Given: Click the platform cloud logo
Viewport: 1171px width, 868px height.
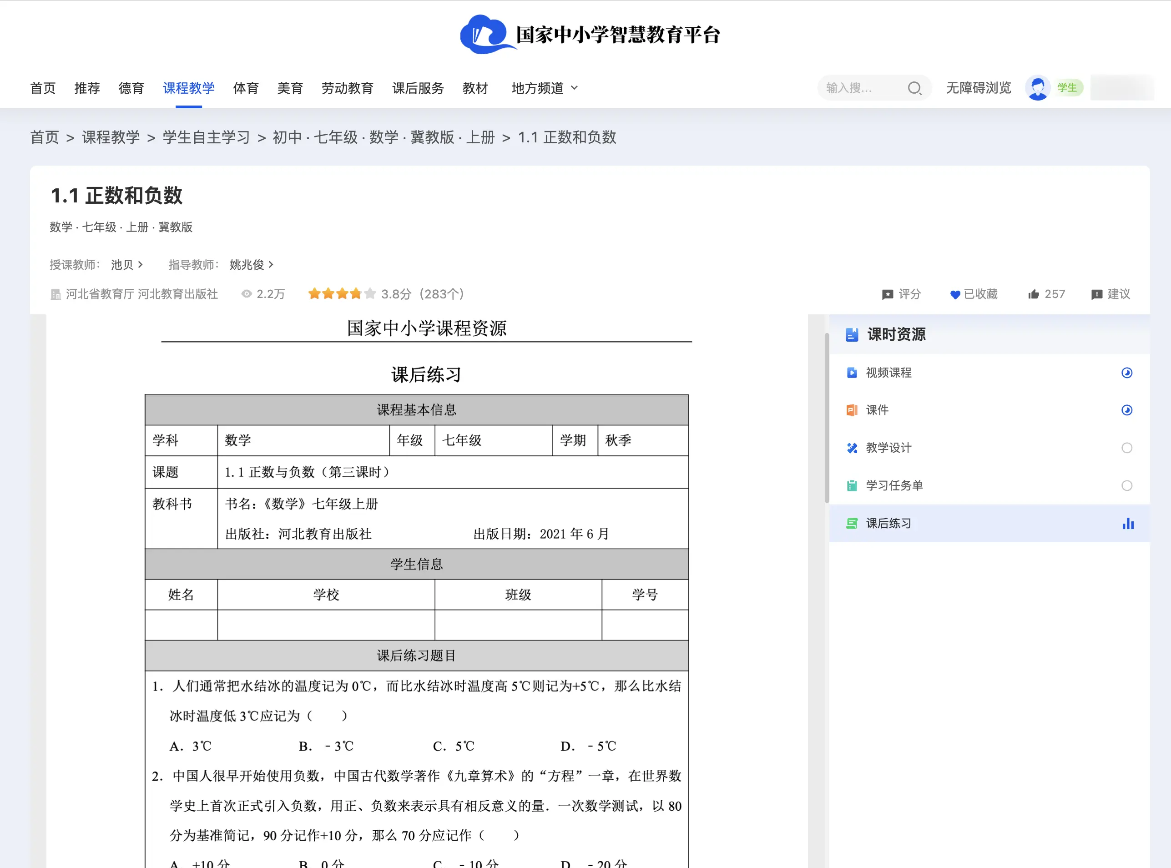Looking at the screenshot, I should [488, 34].
